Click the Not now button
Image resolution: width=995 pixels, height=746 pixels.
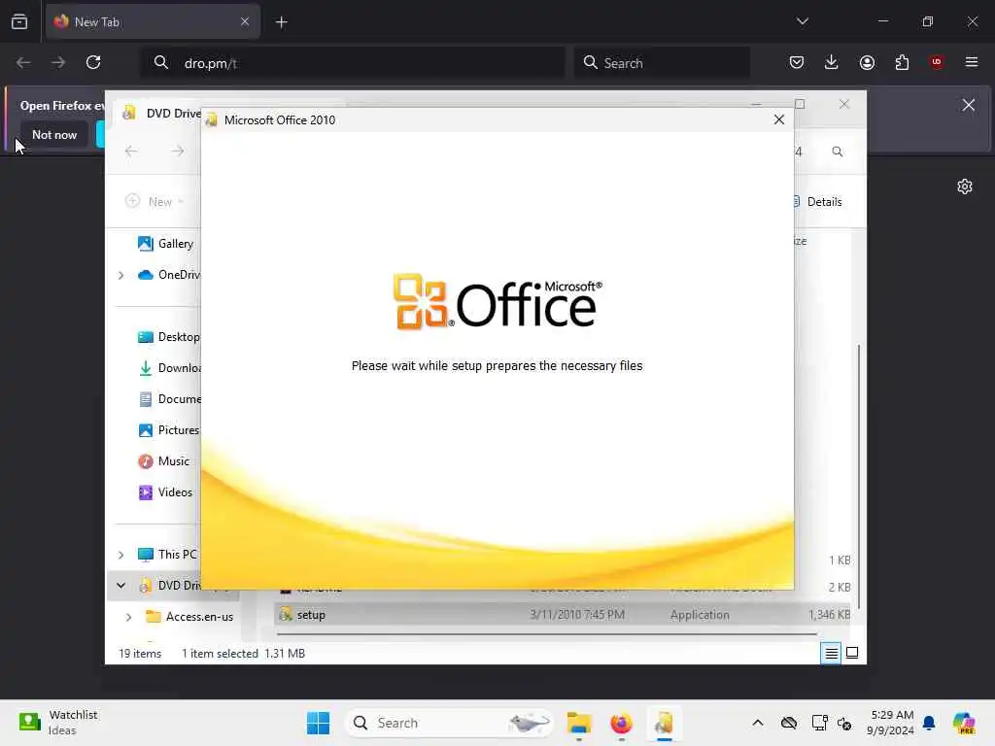point(54,134)
